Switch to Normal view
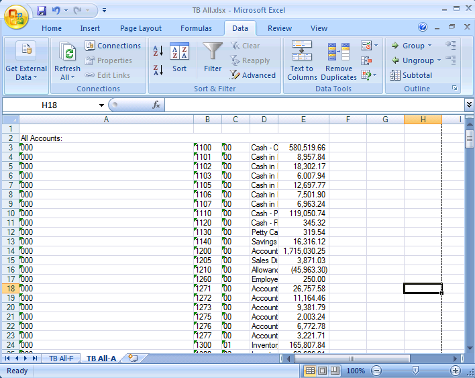Image resolution: width=475 pixels, height=378 pixels. pyautogui.click(x=310, y=371)
